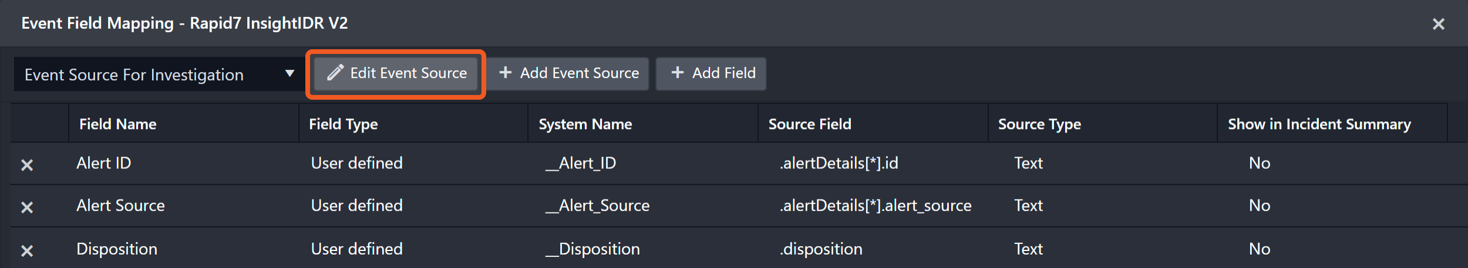Sort by the Field Name column header
Viewport: 1468px width, 268px height.
118,124
